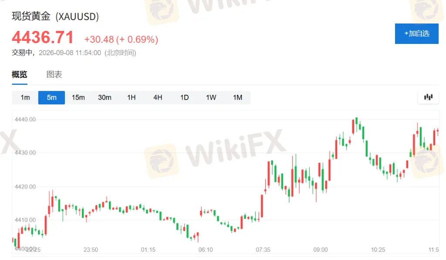Choose the 4H interval
The image size is (446, 260).
coord(158,98)
